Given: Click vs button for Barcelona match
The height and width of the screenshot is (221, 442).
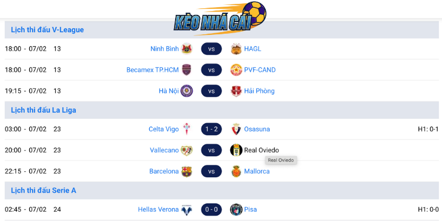Looking at the screenshot, I should coord(212,172).
